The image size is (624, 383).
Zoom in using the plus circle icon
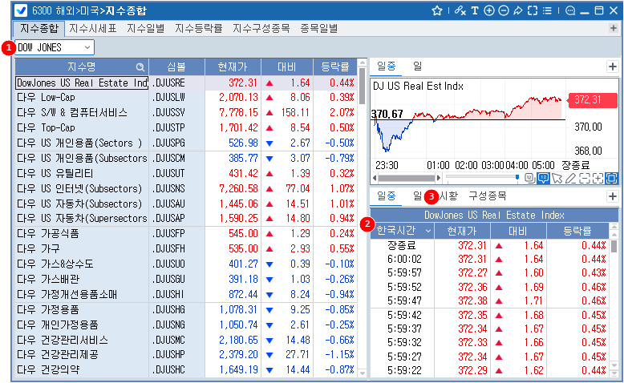click(x=489, y=11)
